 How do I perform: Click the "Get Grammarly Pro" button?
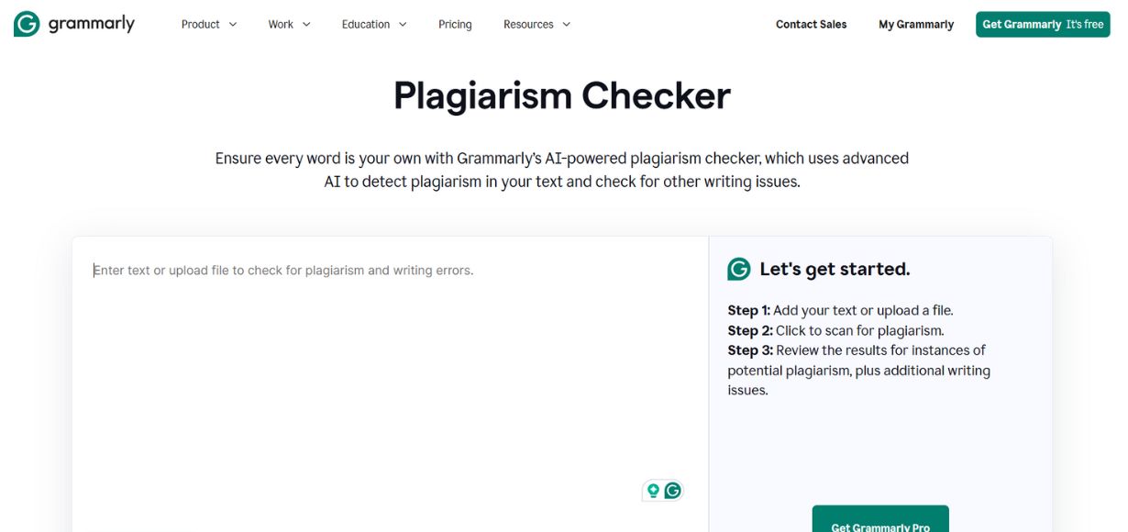pos(879,526)
